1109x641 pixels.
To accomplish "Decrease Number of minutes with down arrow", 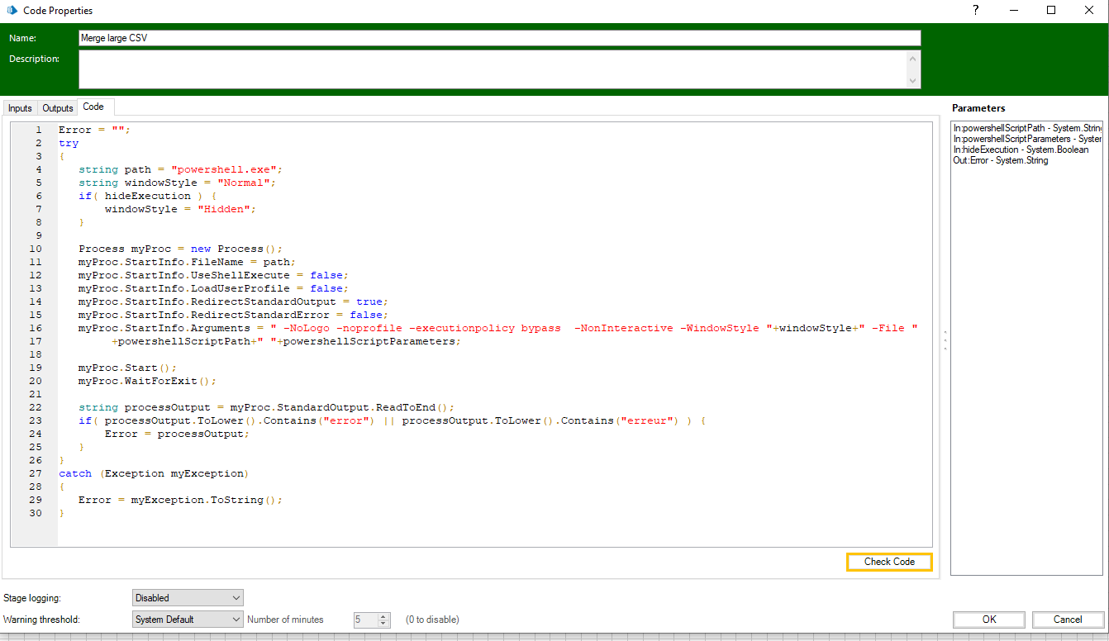I will pyautogui.click(x=383, y=623).
